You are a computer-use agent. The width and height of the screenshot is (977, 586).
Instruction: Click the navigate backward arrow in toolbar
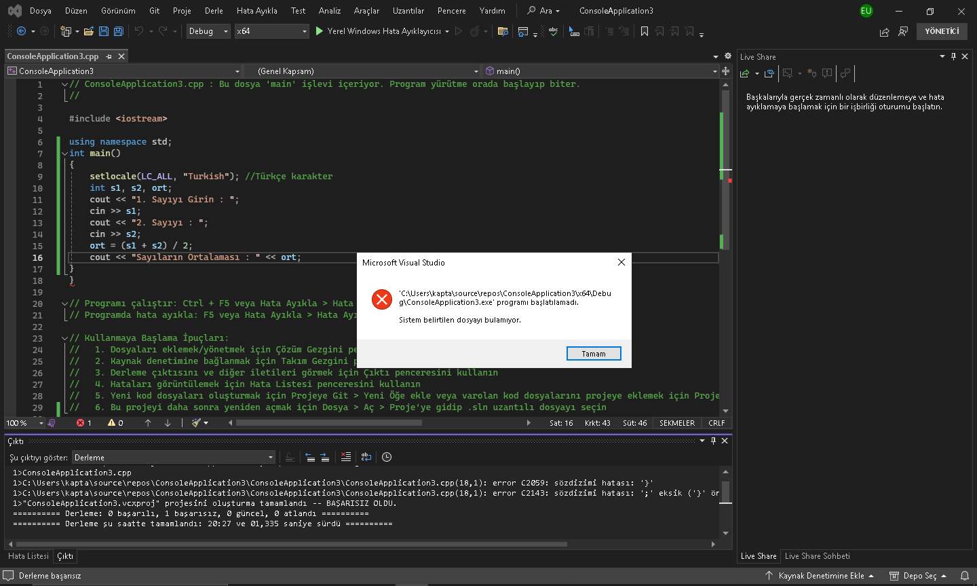pyautogui.click(x=22, y=31)
